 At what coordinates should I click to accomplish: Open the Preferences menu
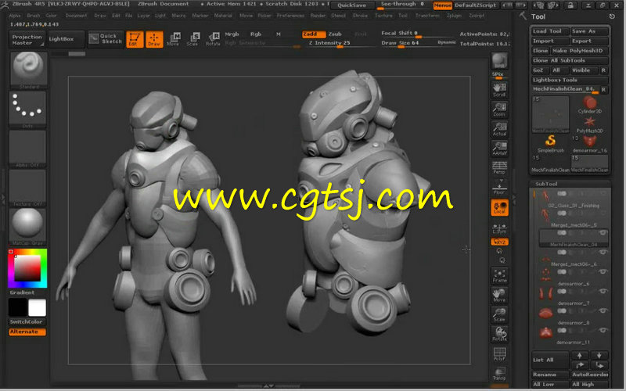point(290,16)
